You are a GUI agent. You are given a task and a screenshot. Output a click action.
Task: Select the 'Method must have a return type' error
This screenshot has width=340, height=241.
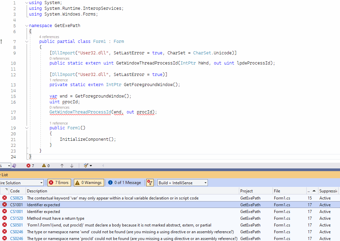56,218
